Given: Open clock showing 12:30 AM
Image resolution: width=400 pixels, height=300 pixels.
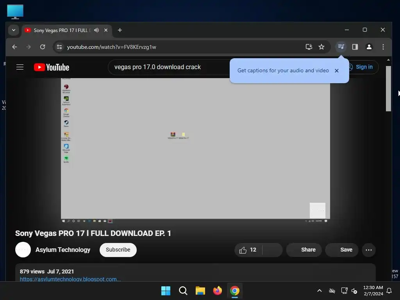Looking at the screenshot, I should (x=373, y=291).
